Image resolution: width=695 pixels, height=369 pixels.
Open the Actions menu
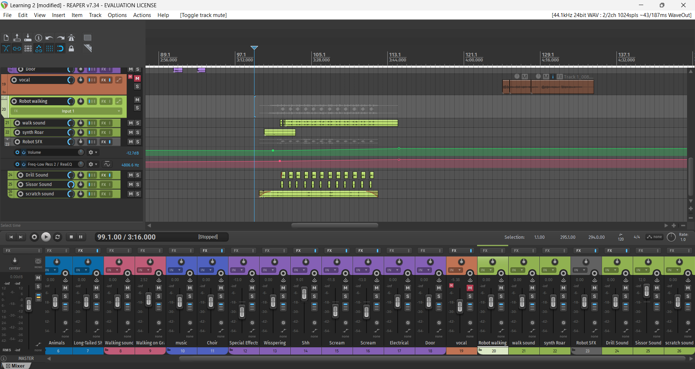click(x=142, y=15)
